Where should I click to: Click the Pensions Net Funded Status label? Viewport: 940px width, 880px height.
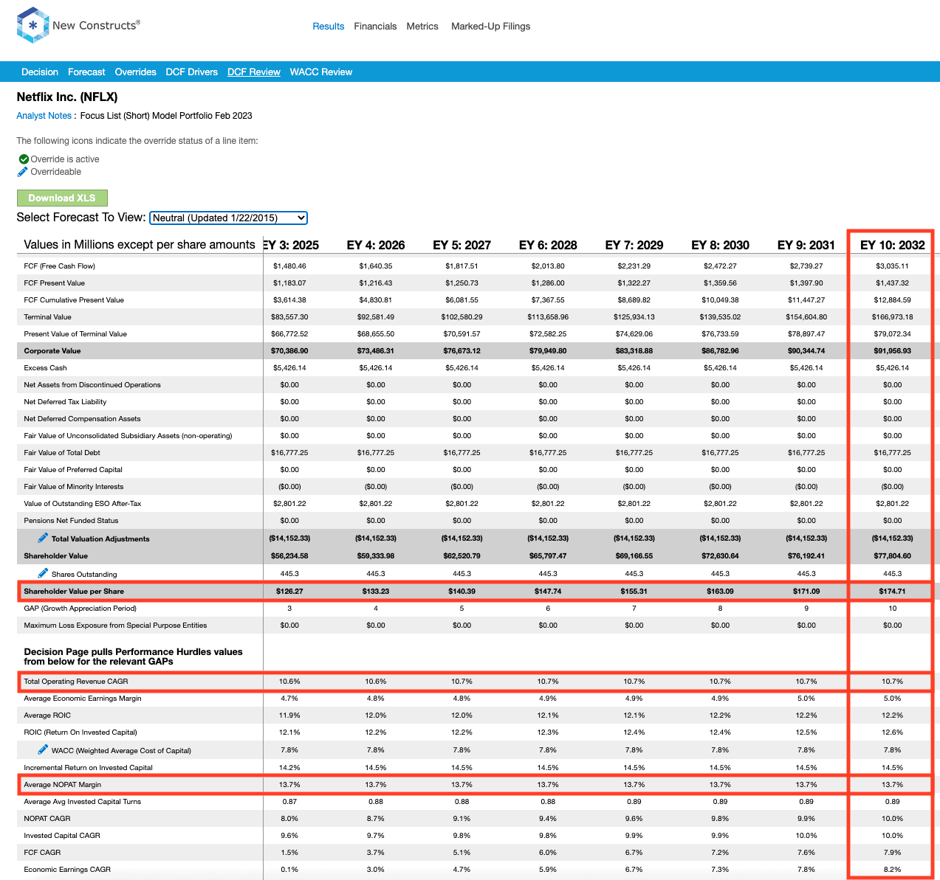tap(71, 521)
